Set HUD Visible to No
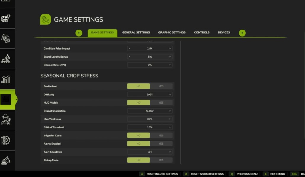Screen dimensions: 305x177 [139, 103]
